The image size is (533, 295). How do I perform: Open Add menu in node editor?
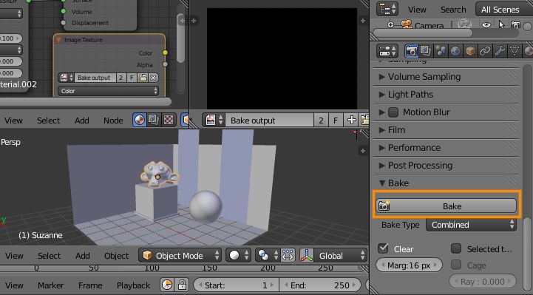[81, 121]
